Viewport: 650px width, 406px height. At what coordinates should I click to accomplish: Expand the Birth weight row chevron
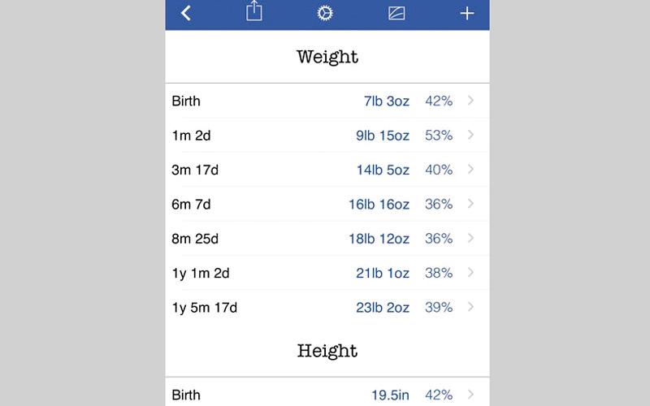[471, 101]
